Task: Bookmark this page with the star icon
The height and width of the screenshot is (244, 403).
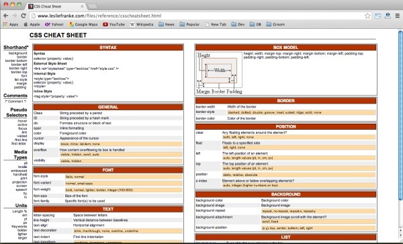Action: click(x=367, y=15)
